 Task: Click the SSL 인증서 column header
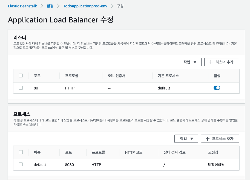coord(117,76)
